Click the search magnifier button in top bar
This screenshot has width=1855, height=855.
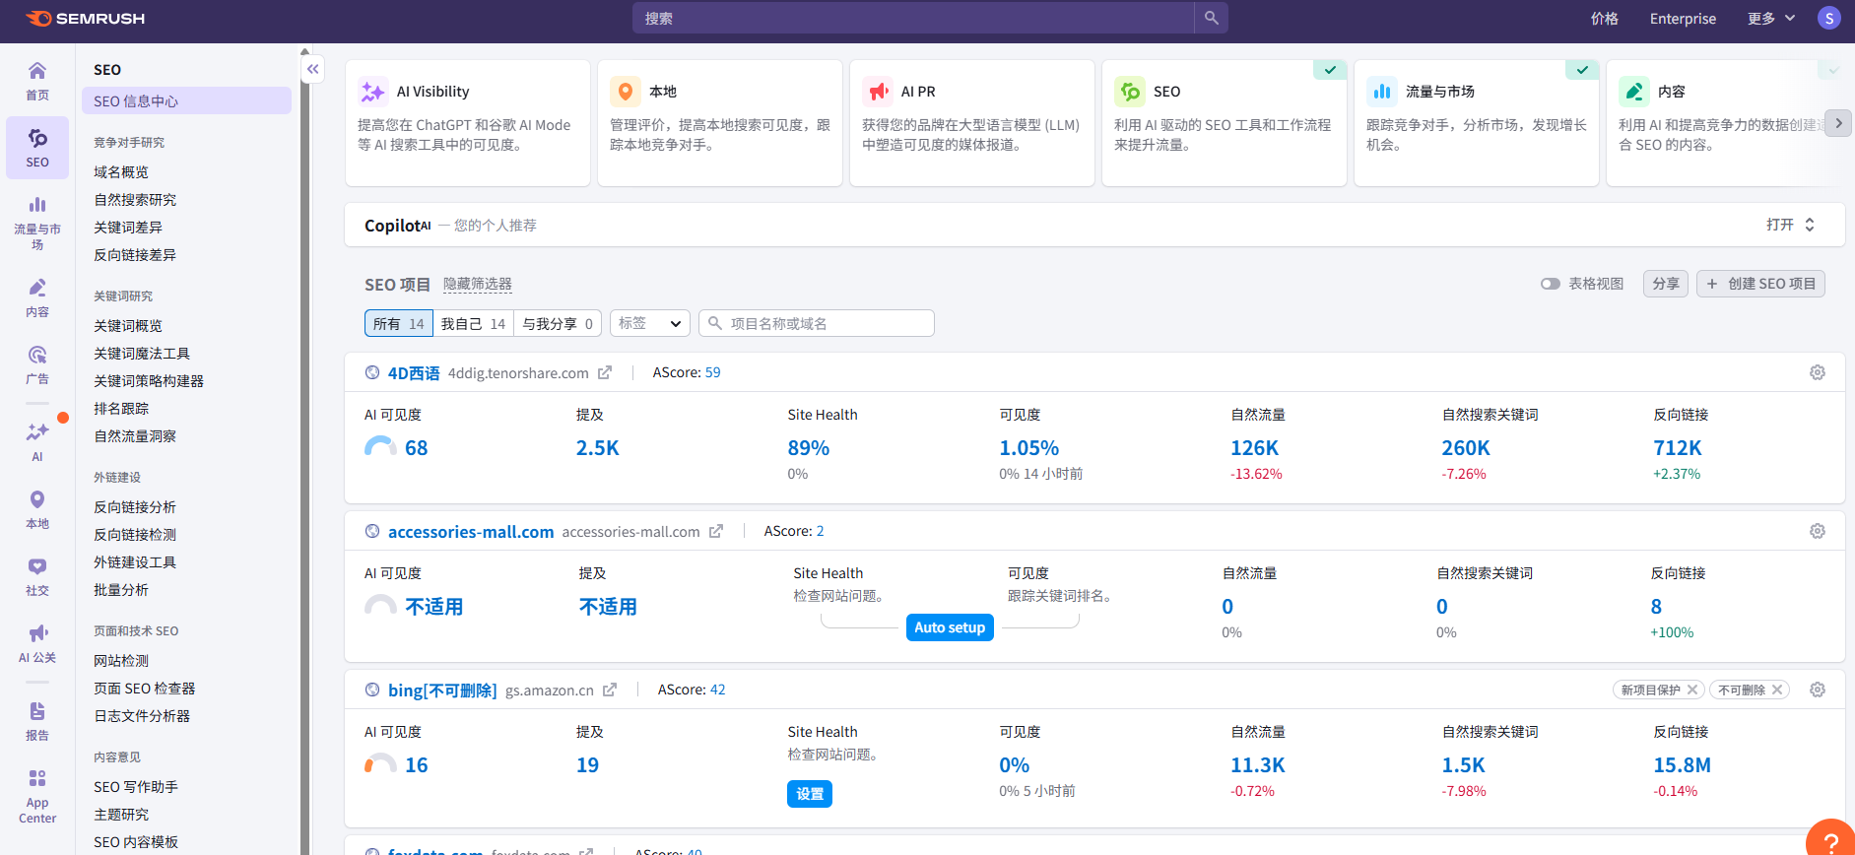[x=1211, y=18]
